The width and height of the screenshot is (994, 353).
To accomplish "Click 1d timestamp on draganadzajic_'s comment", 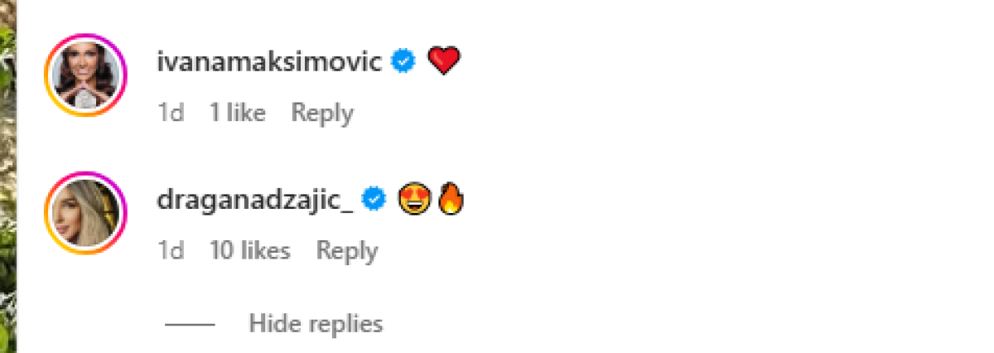I will pos(171,250).
